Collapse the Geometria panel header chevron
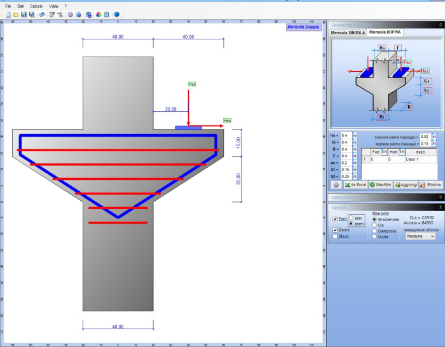The height and width of the screenshot is (347, 445). click(x=441, y=25)
